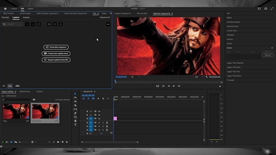Open the Sort Icons dropdown

(x=34, y=142)
